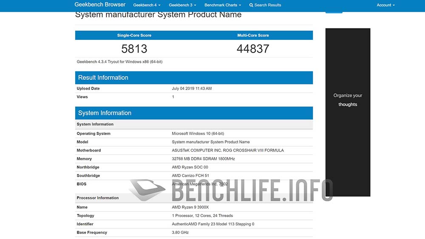Viewport: 425px width, 239px height.
Task: Click the System manufacturer page title
Action: [158, 14]
